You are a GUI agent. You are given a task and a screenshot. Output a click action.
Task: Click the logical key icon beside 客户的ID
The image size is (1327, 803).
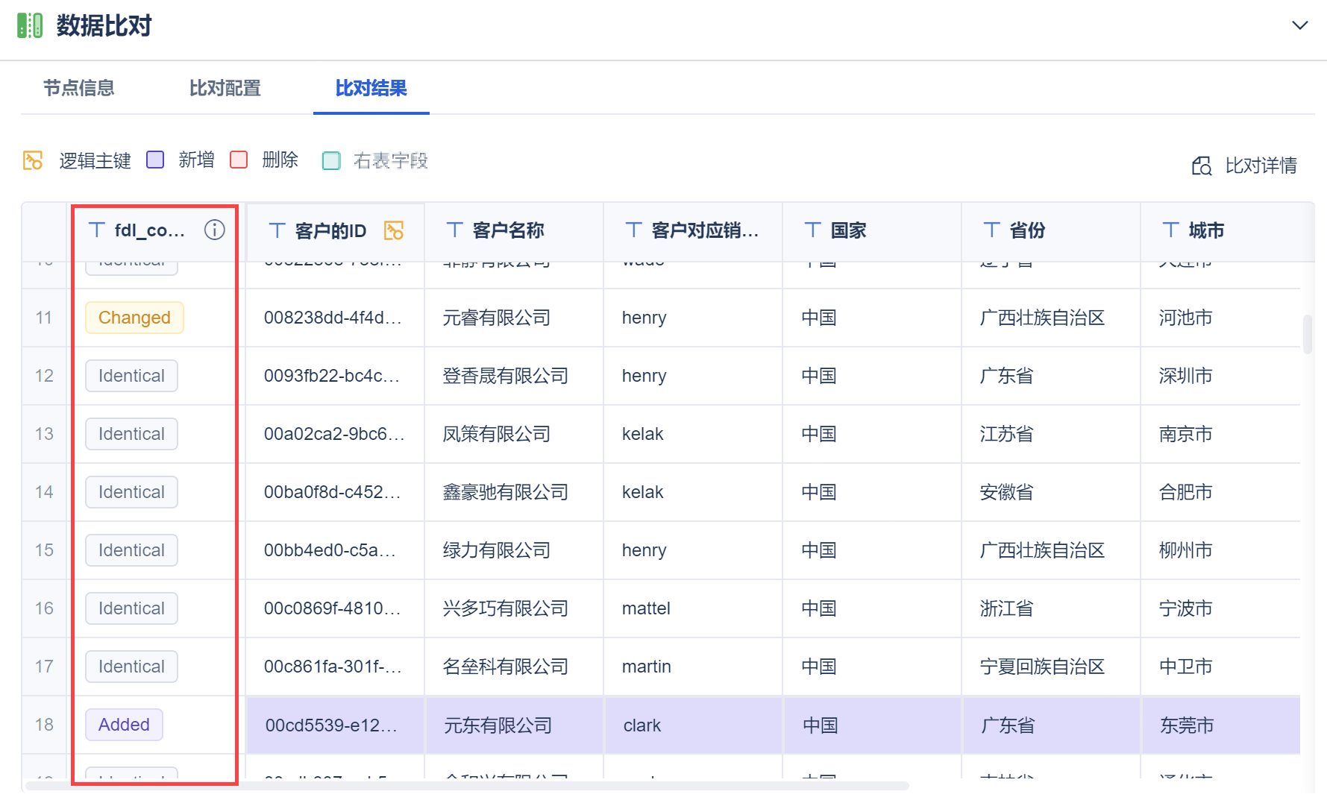coord(394,231)
